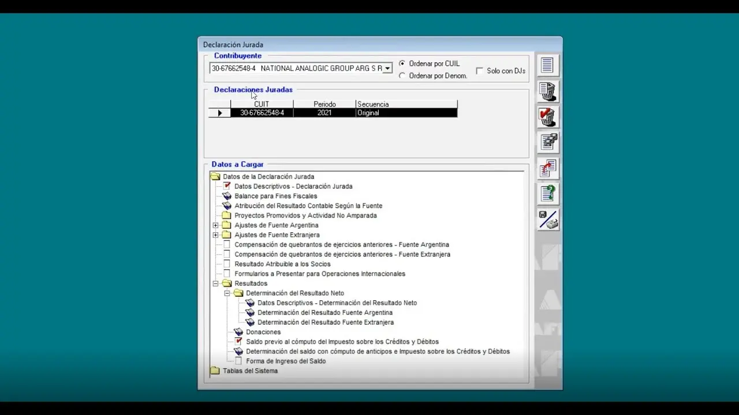Screen dimensions: 739x415
Task: Click folder icon of Ajustes de Fuente Argentina
Action: point(227,225)
